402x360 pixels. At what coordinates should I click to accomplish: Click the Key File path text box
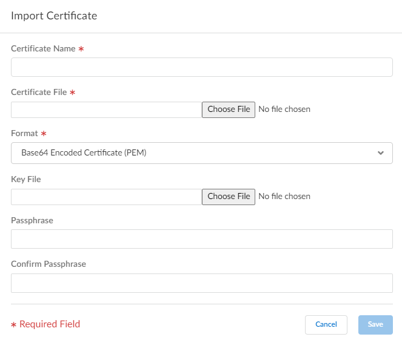(x=106, y=197)
